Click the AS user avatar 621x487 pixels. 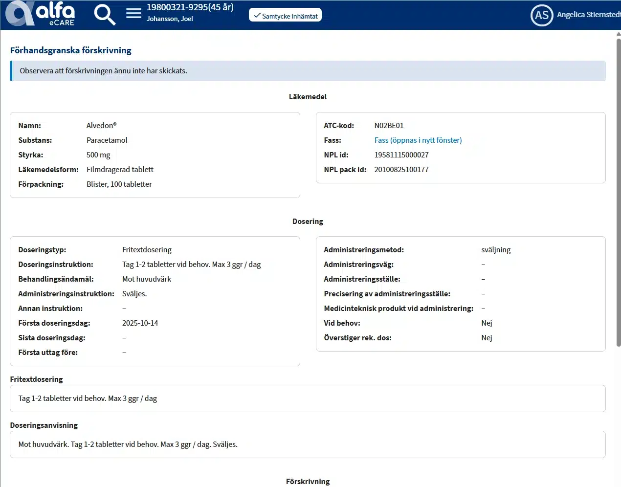[x=541, y=15]
